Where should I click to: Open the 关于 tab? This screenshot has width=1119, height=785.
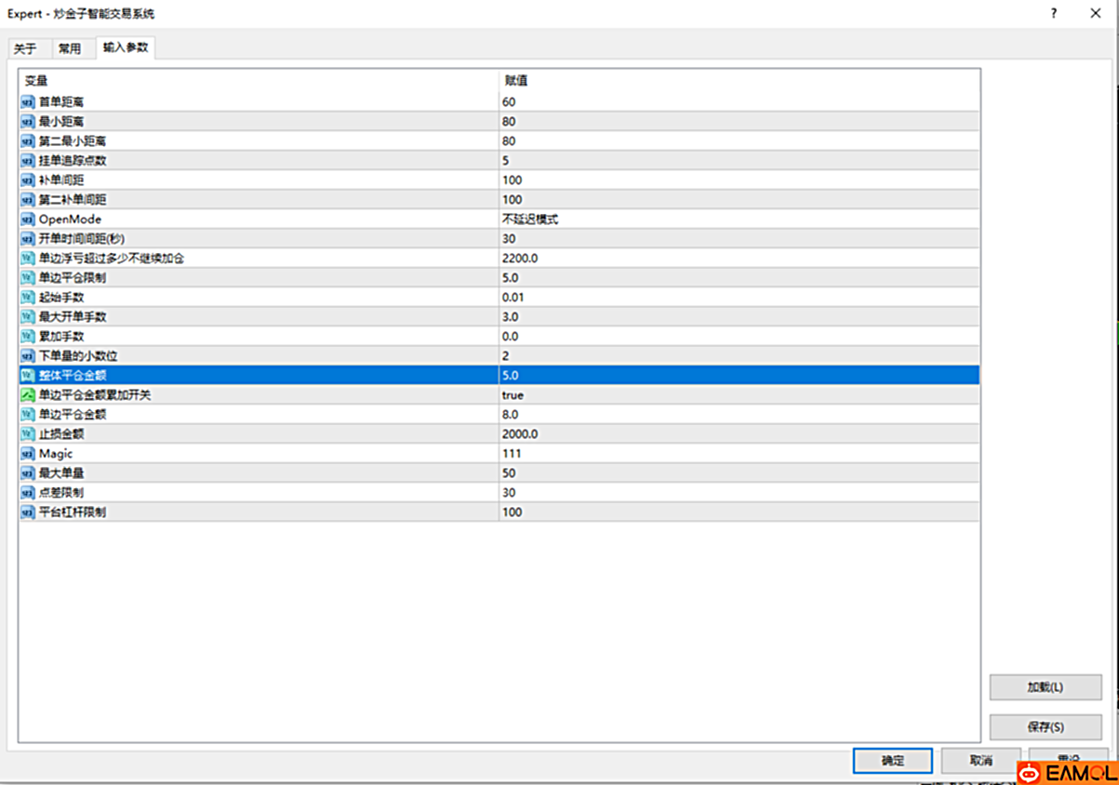pyautogui.click(x=25, y=49)
